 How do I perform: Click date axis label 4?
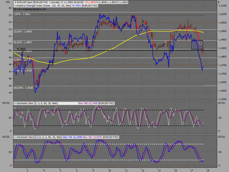coord(44,171)
